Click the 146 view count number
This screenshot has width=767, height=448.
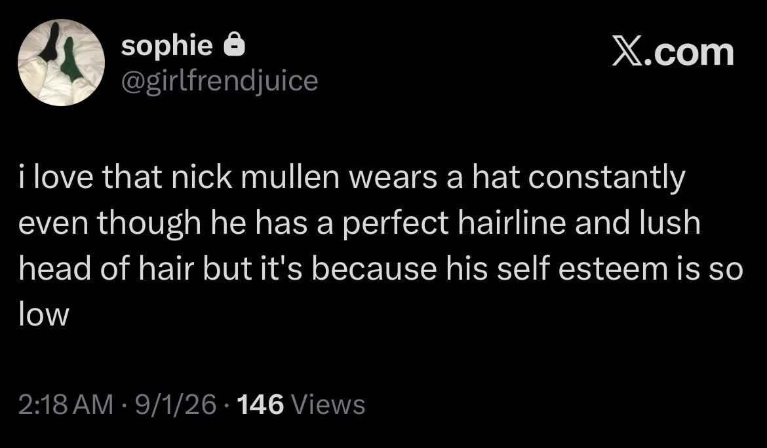click(260, 405)
